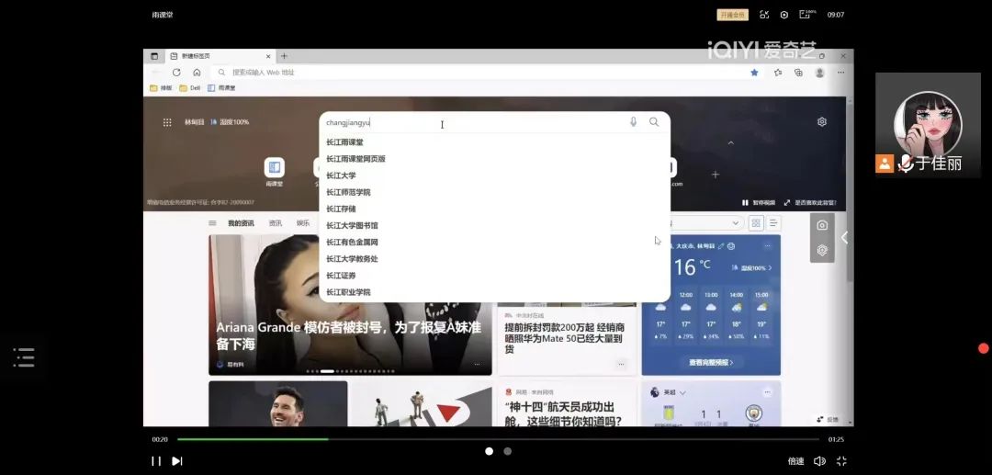Switch news feed to grid view
This screenshot has width=992, height=475.
[x=756, y=223]
